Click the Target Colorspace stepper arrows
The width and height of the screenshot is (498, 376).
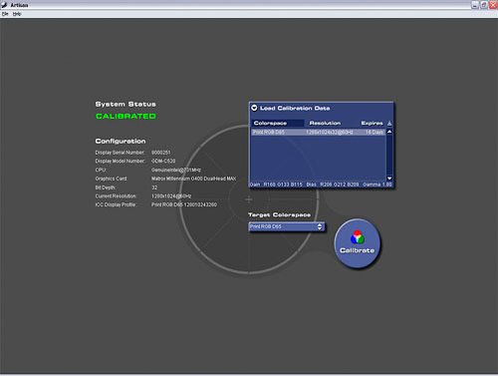pos(320,226)
